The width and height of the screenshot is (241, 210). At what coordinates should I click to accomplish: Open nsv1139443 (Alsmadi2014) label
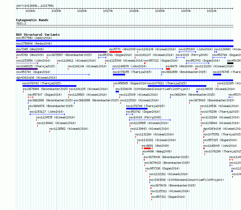[x=150, y=129]
